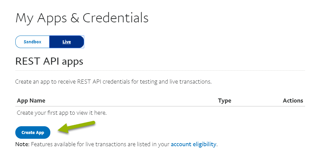The width and height of the screenshot is (317, 155).
Task: Click the 'Create your first app' placeholder row
Action: pos(62,113)
